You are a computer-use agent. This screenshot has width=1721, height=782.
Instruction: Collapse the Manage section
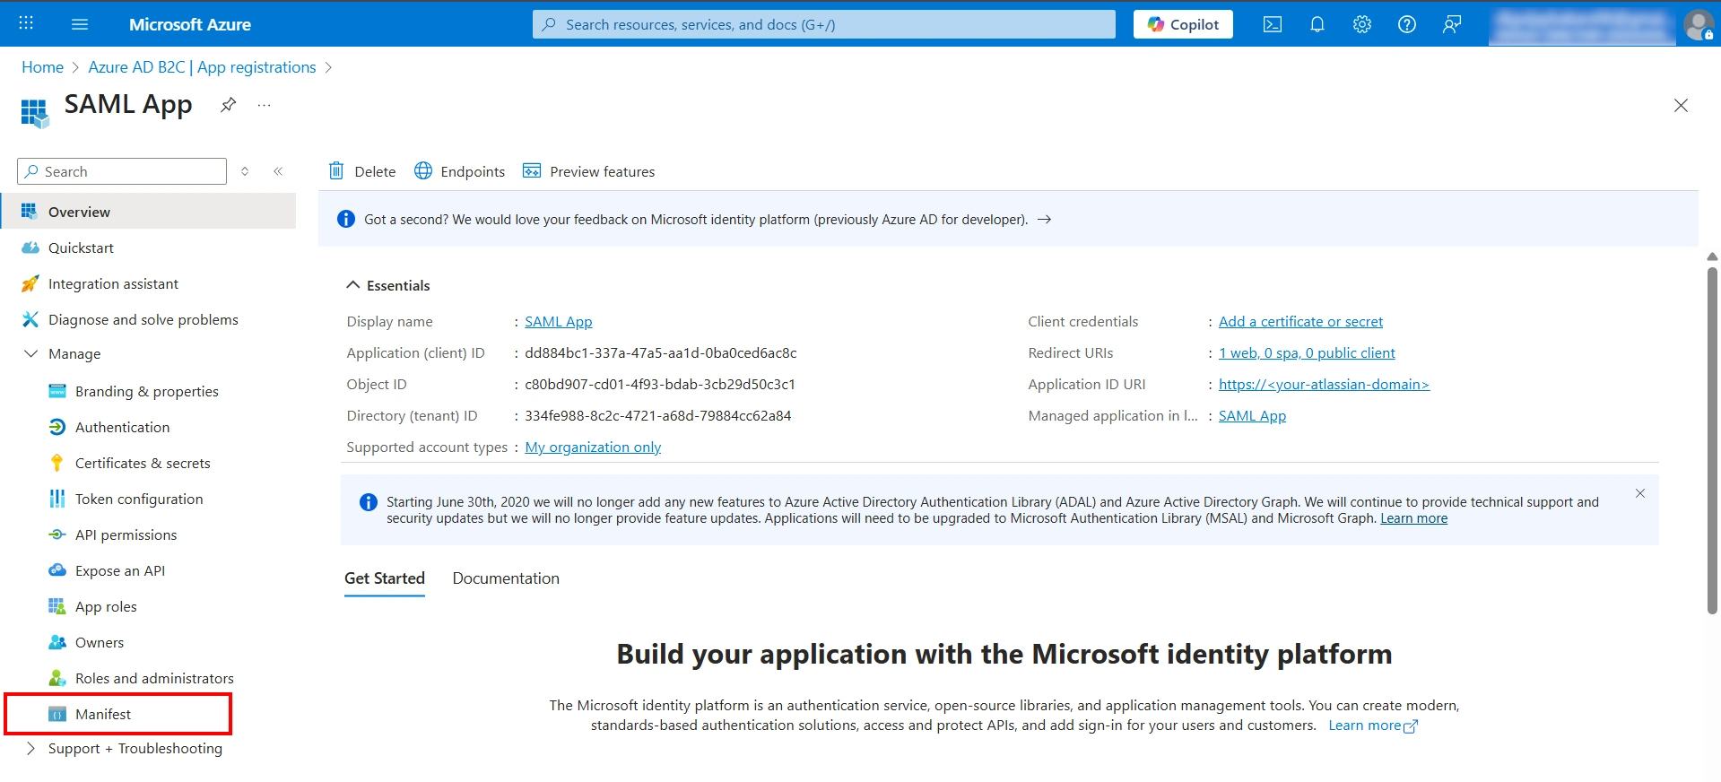tap(30, 354)
